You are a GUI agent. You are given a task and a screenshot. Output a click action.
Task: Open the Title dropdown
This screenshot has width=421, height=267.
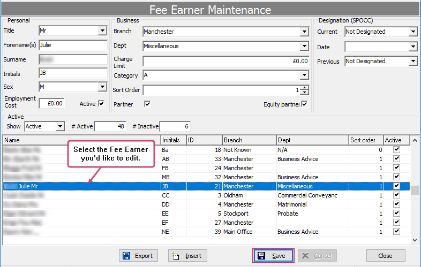[x=102, y=30]
